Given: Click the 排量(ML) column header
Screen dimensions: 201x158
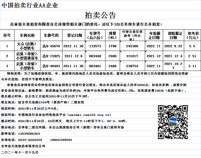Looking at the screenshot, I should tap(113, 35).
